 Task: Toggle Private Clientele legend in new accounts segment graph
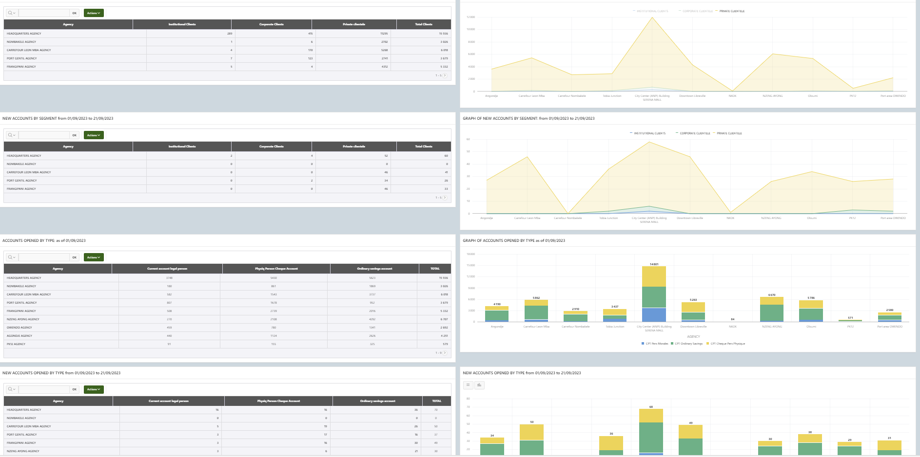727,133
